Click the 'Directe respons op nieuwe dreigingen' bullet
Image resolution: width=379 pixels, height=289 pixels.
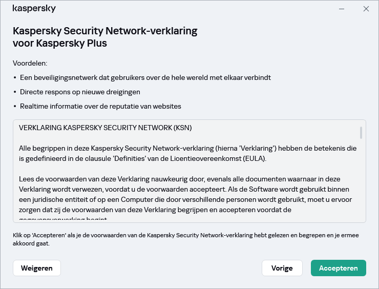point(80,92)
